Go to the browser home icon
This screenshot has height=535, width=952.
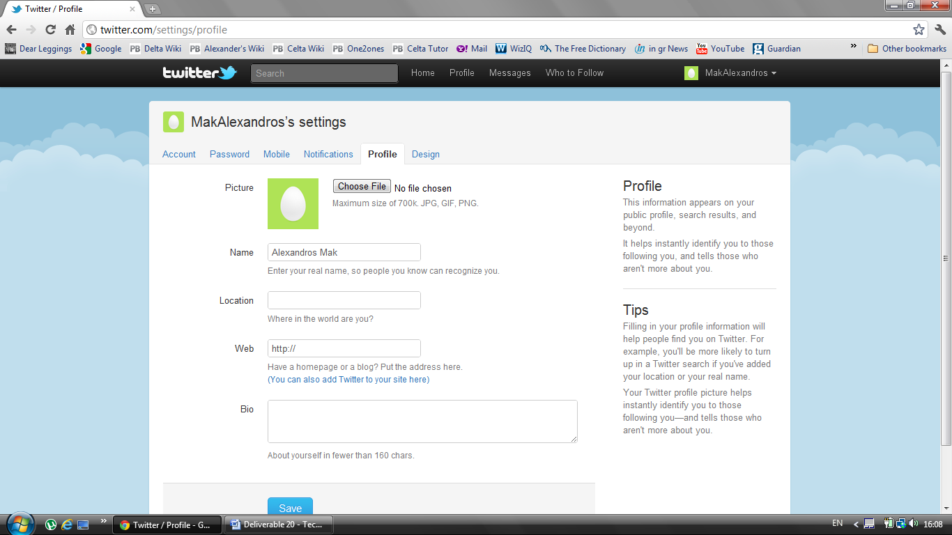[70, 29]
